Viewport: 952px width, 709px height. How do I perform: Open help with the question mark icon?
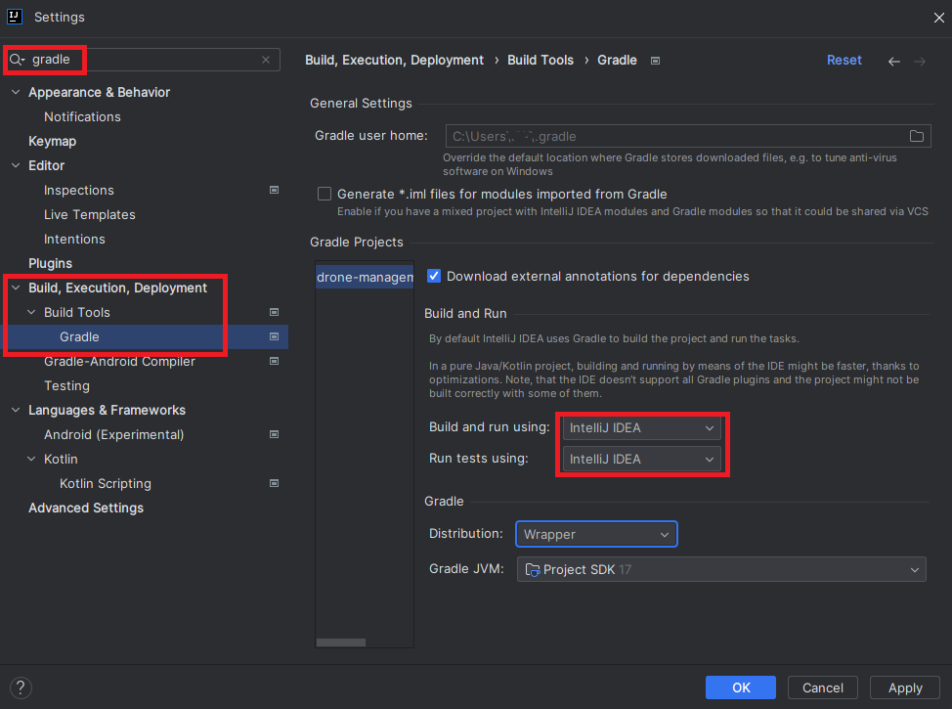(21, 687)
